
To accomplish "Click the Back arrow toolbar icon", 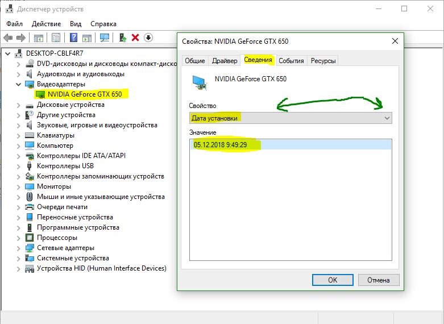I will coord(8,38).
